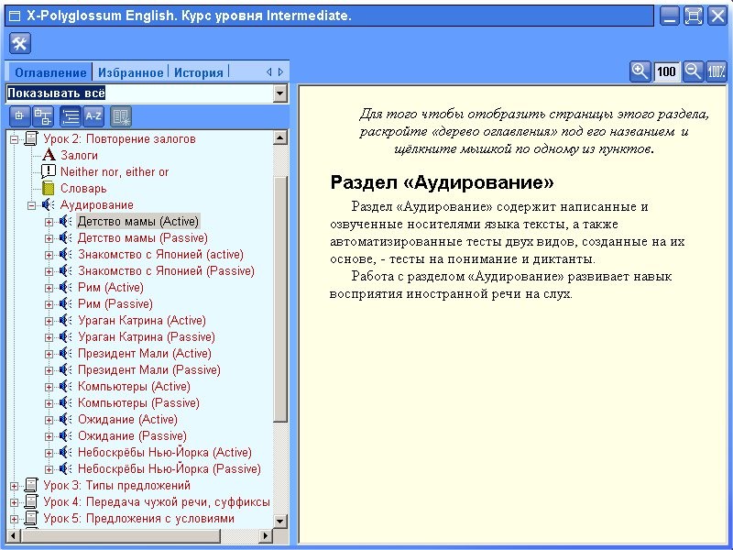Reset zoom with the 100% button

pyautogui.click(x=717, y=71)
